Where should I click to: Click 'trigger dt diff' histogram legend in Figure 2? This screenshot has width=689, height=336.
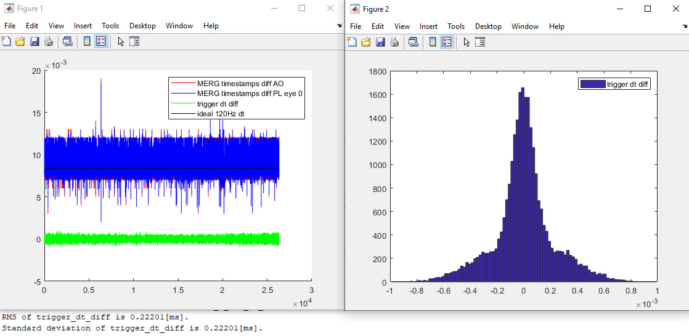[613, 84]
